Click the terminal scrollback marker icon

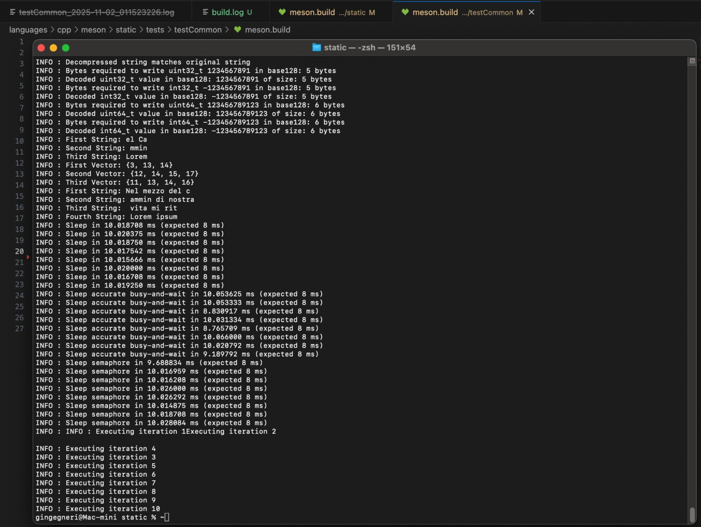[692, 61]
